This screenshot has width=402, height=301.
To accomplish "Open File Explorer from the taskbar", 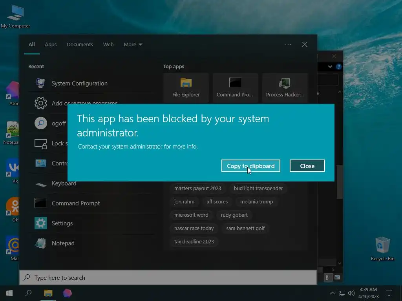I will pyautogui.click(x=48, y=293).
